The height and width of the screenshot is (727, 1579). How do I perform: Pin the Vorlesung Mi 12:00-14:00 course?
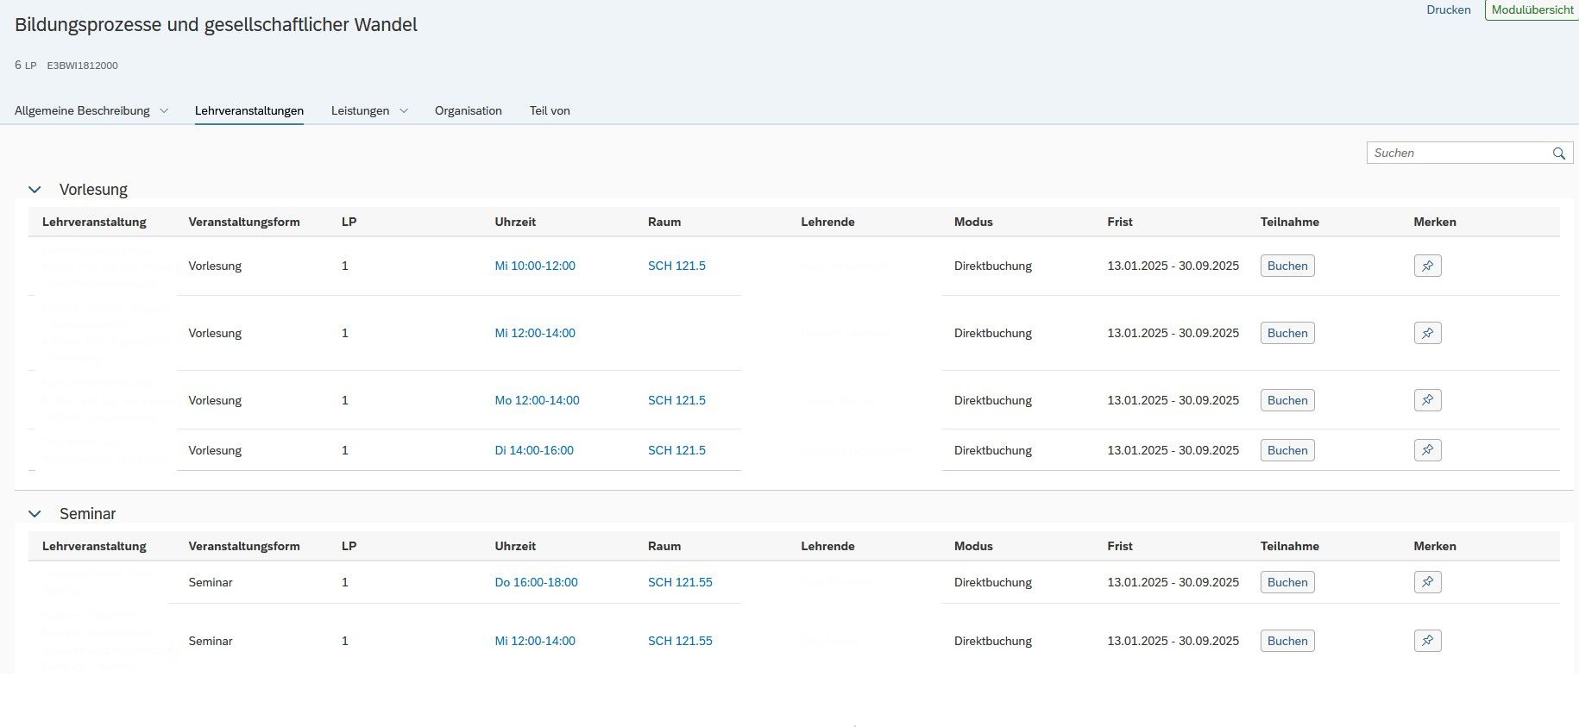pos(1427,333)
